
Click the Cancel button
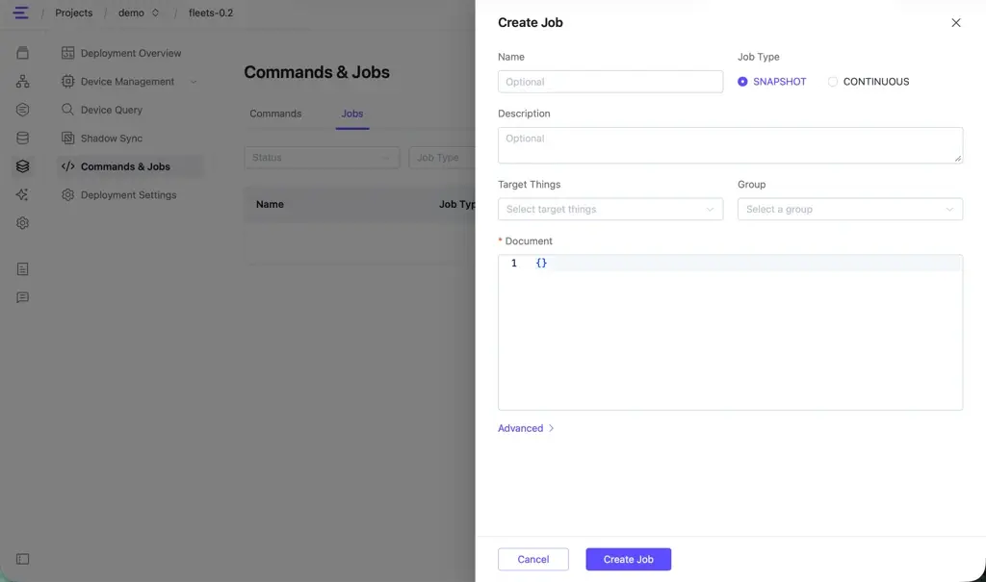pos(532,559)
